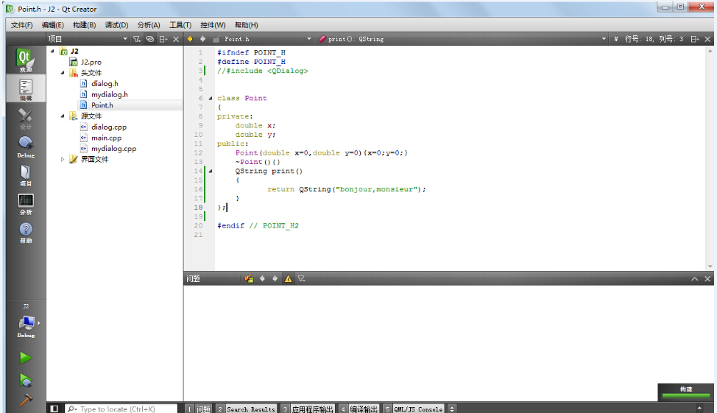Click the Qt Welcome mode icon

26,60
